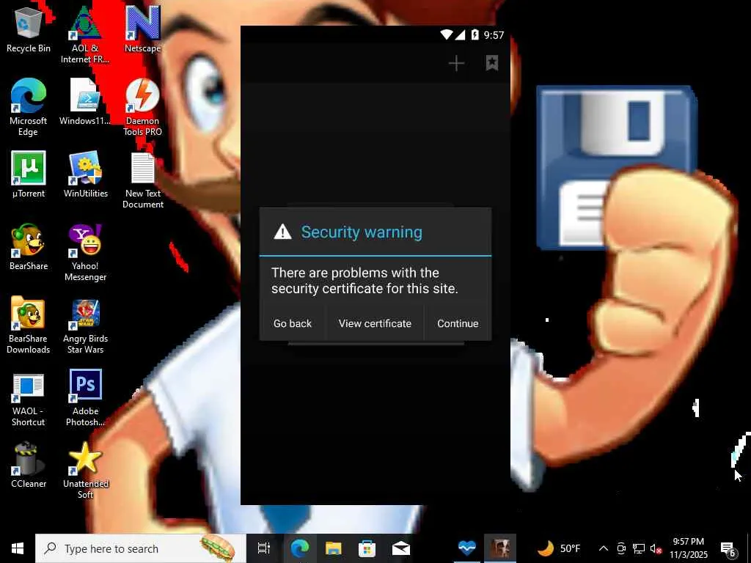
Task: Tap Continue in Security warning dialog
Action: point(458,323)
